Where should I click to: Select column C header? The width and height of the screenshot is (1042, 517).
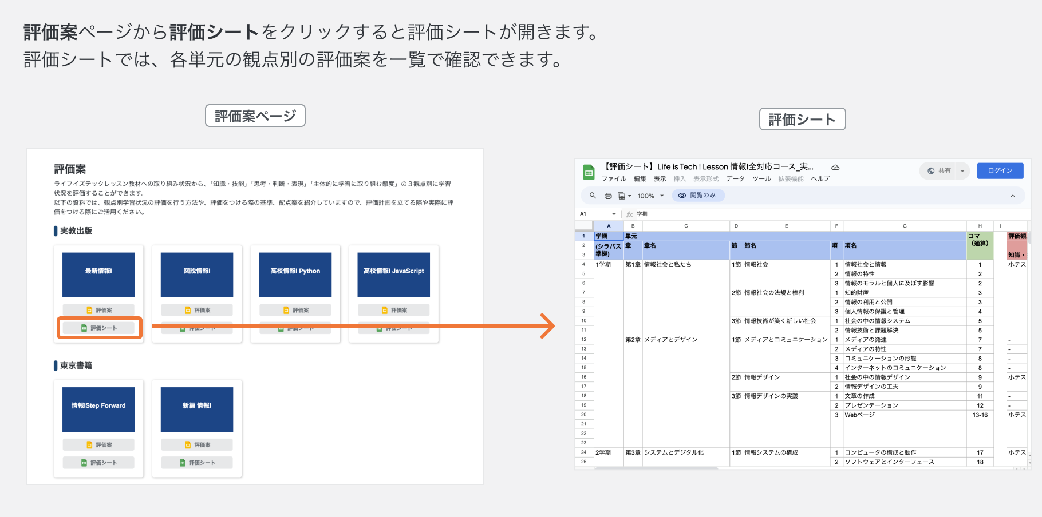pos(686,226)
